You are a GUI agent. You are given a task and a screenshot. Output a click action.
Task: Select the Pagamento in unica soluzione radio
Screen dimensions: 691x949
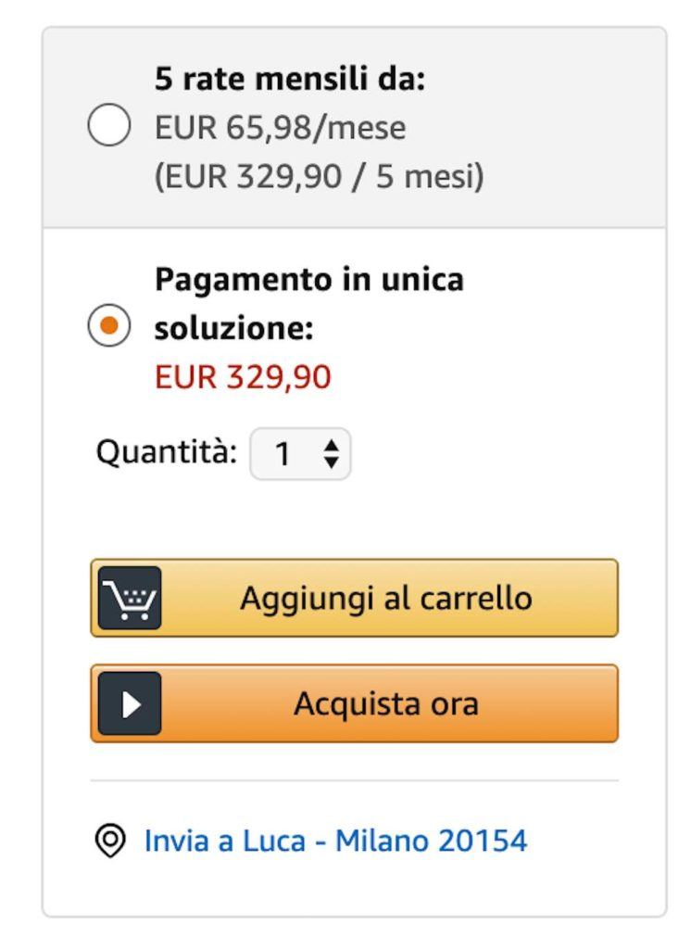pyautogui.click(x=108, y=326)
